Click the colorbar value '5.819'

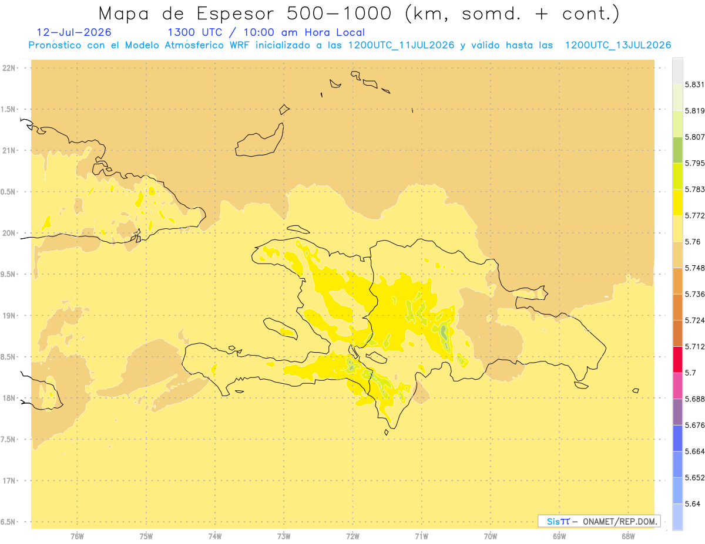[x=695, y=111]
